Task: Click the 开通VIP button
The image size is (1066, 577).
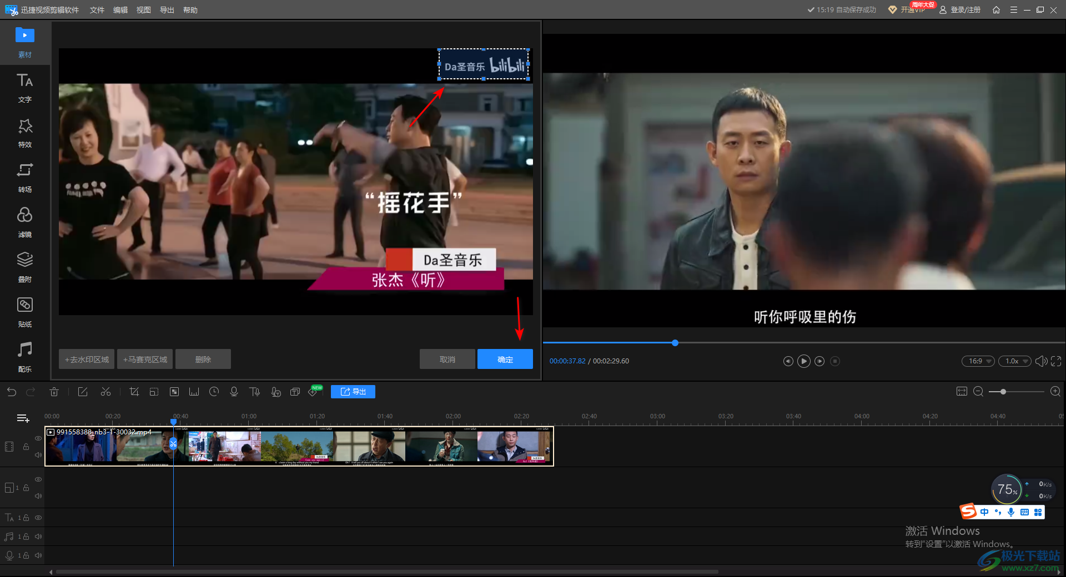Action: 907,10
